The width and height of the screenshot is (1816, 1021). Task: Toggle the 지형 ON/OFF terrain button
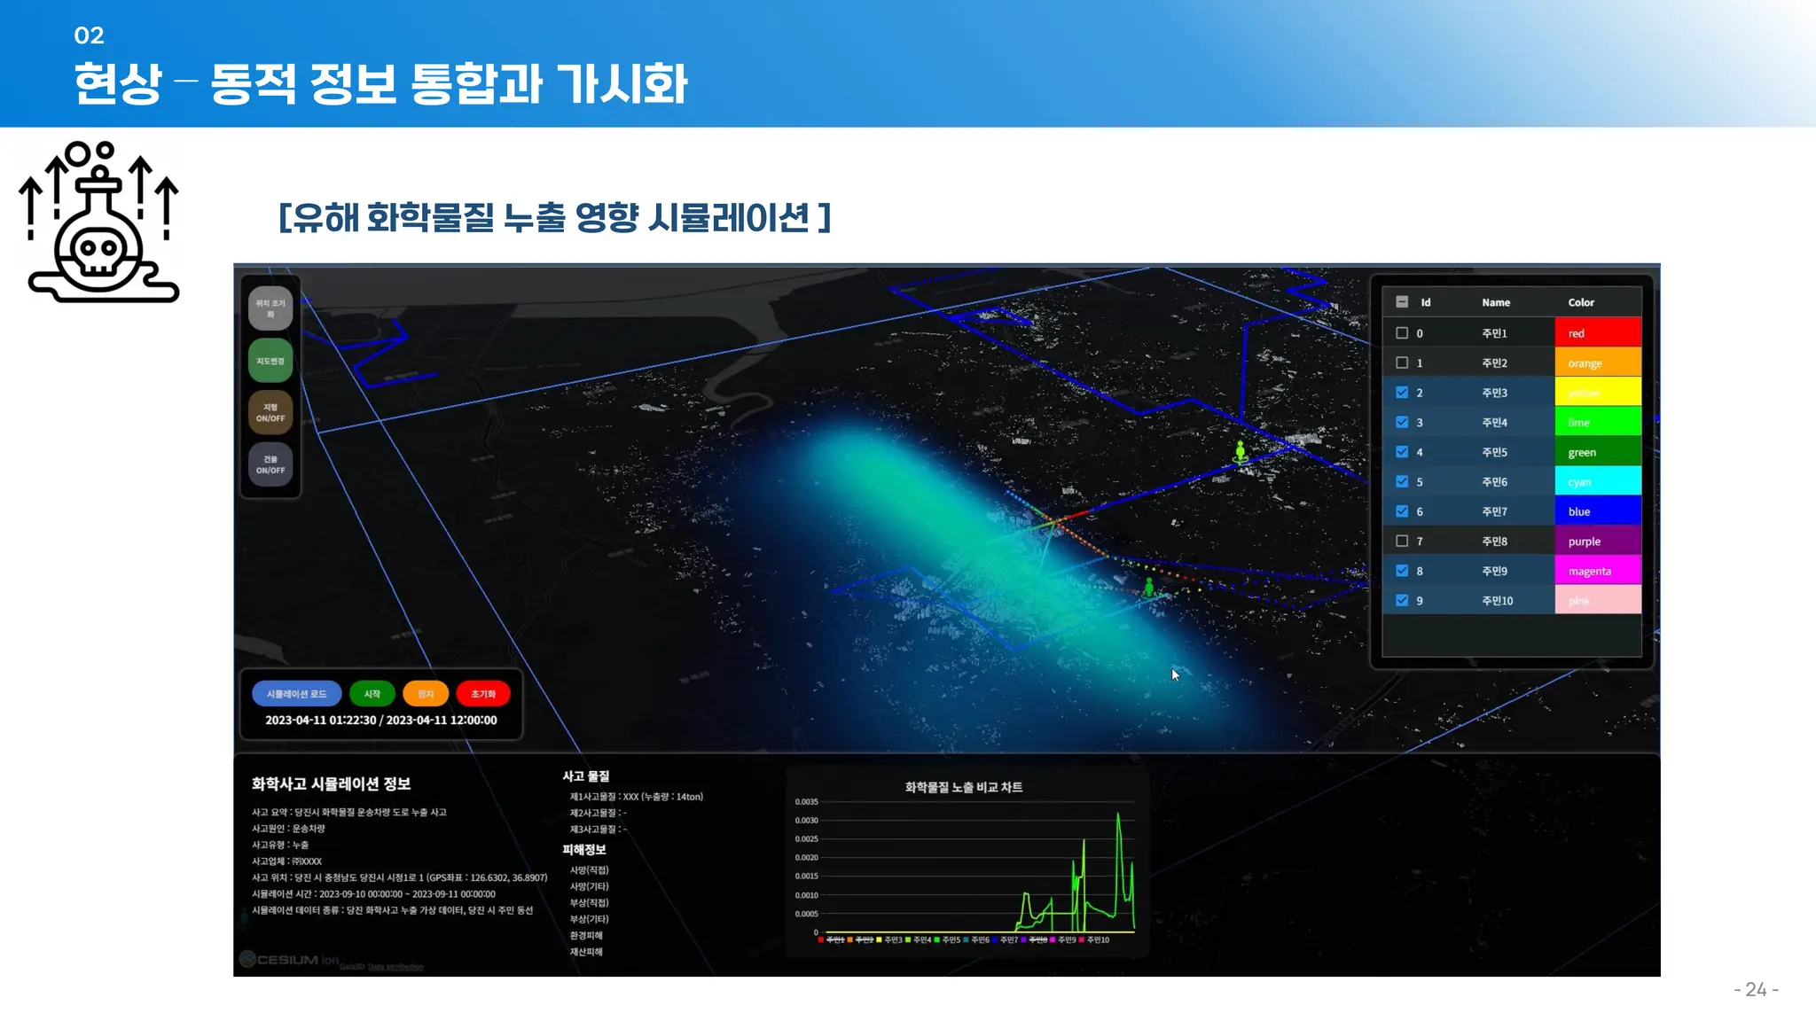pyautogui.click(x=270, y=412)
